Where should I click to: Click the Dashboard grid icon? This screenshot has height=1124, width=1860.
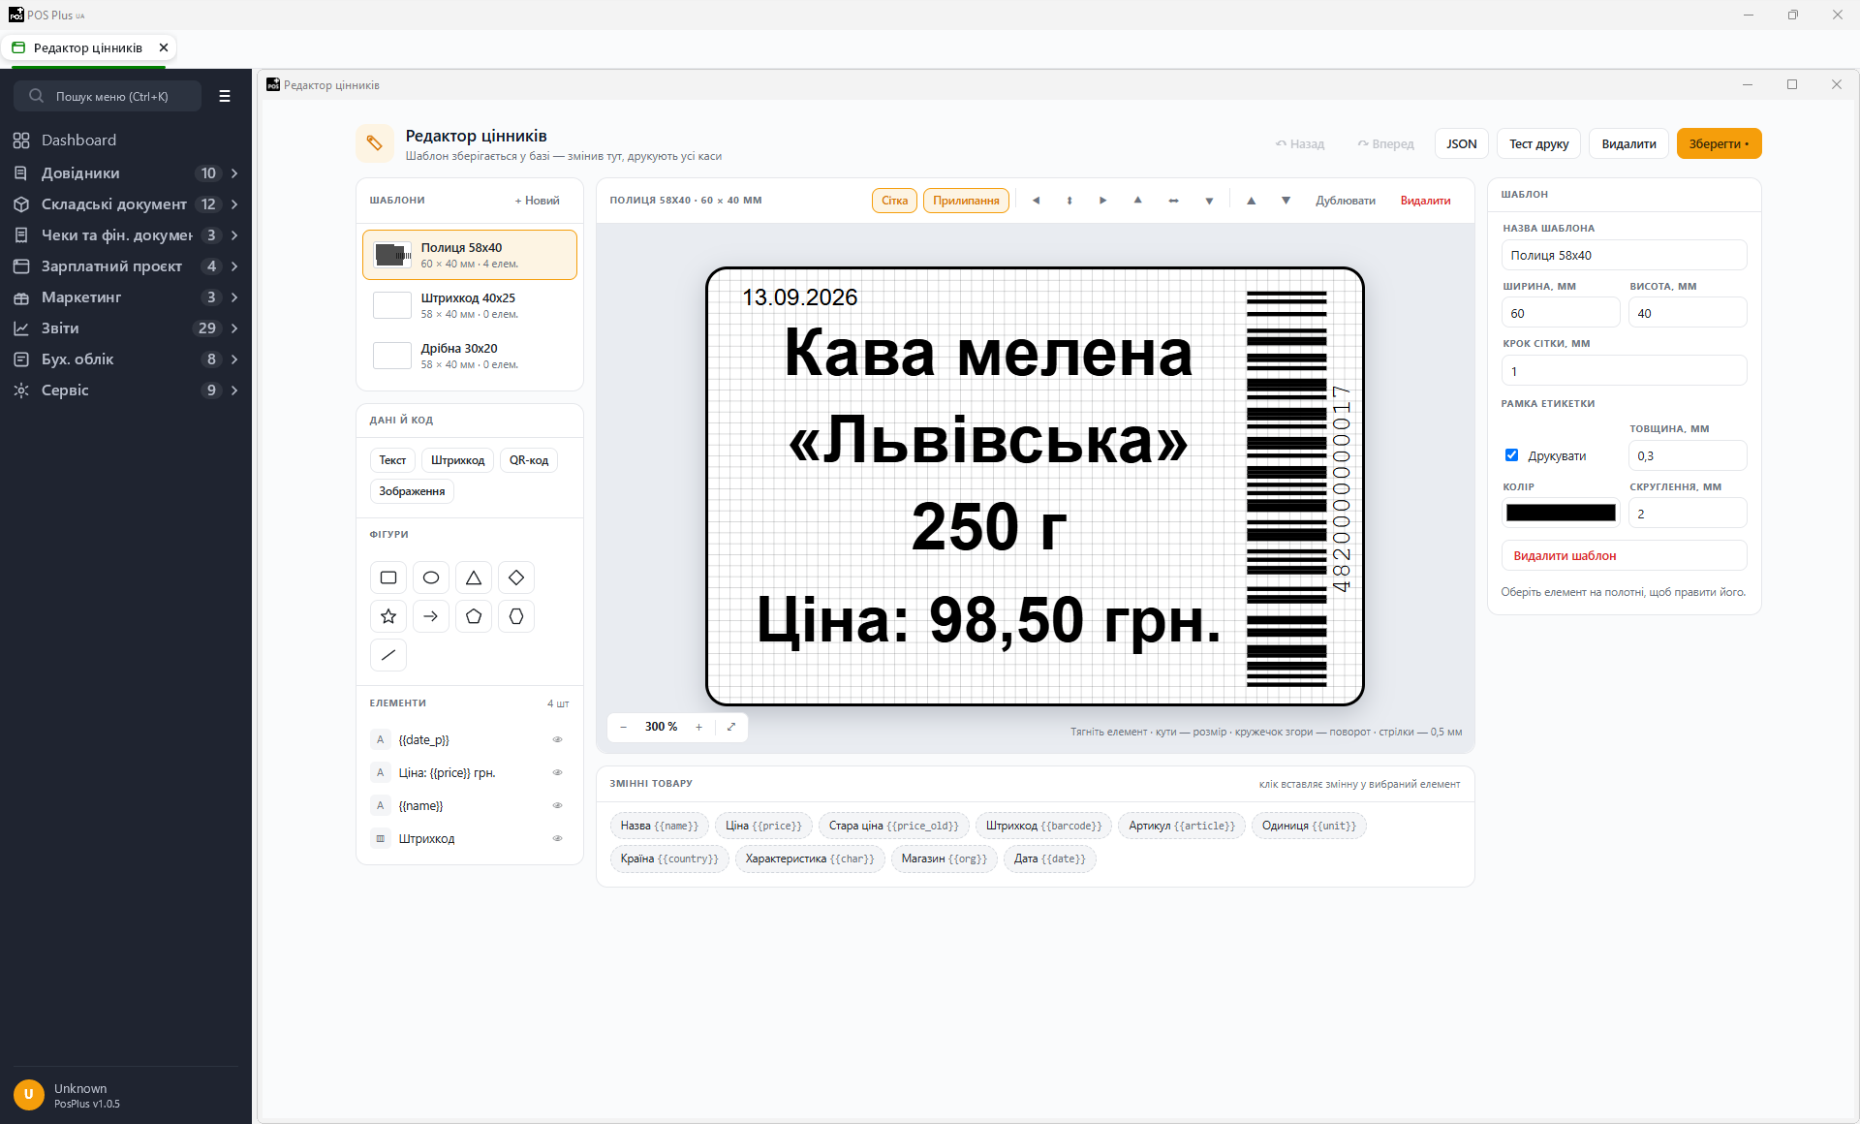(21, 140)
